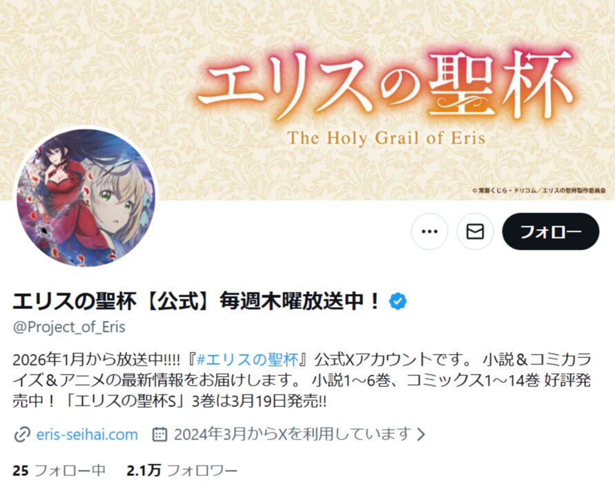Click the @Project_of_Eris handle
The height and width of the screenshot is (485, 615).
69,326
